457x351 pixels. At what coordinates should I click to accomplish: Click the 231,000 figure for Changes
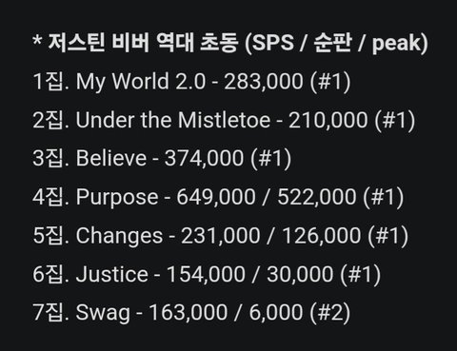221,236
